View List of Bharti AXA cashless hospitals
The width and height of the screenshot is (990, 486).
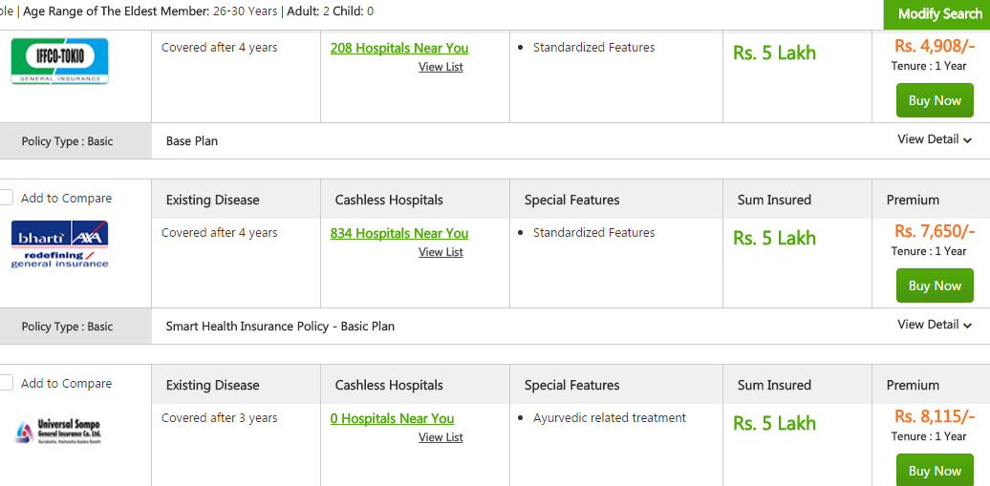(x=441, y=252)
